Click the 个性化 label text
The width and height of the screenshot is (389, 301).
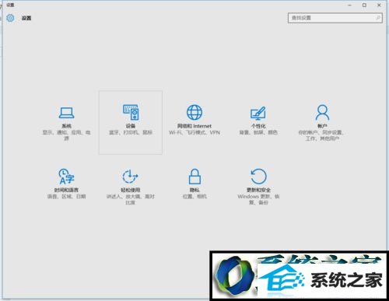(x=258, y=126)
